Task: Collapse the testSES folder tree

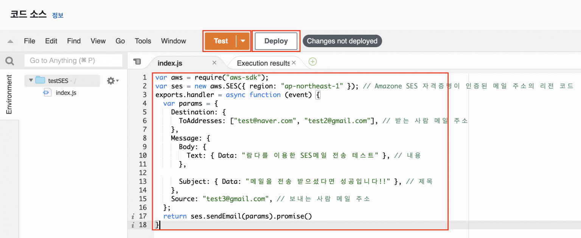Action: pyautogui.click(x=30, y=80)
